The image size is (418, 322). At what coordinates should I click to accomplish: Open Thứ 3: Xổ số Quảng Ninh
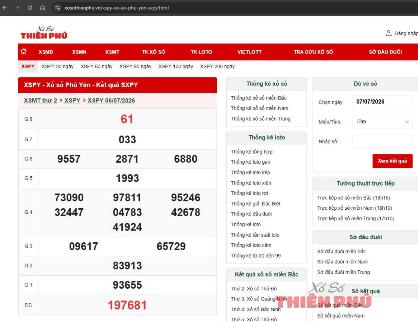click(259, 299)
